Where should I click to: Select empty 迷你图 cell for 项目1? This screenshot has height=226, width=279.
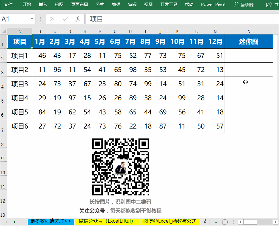(x=249, y=56)
